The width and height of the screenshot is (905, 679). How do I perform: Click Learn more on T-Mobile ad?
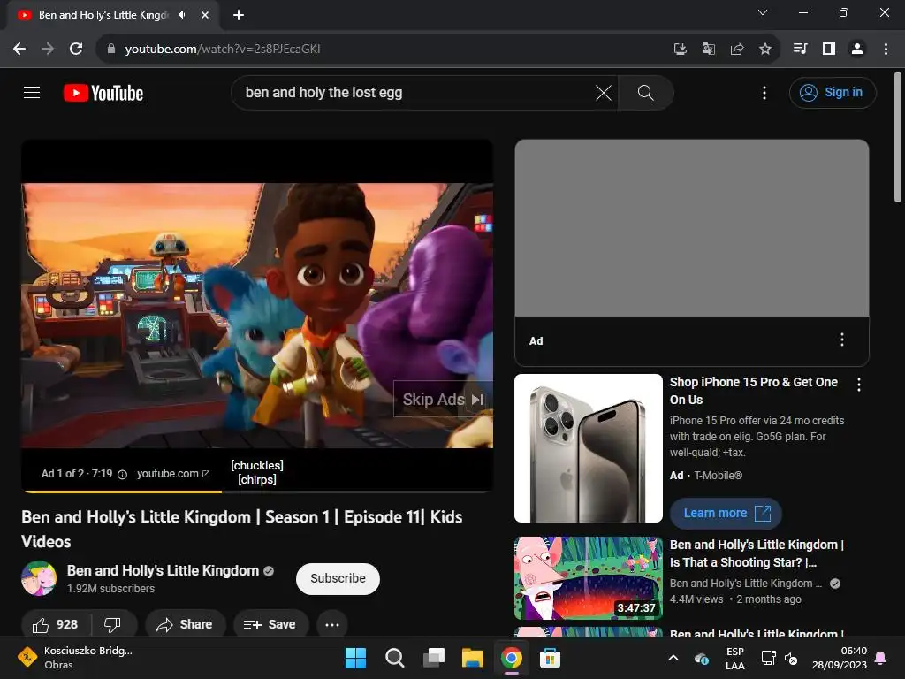coord(726,514)
